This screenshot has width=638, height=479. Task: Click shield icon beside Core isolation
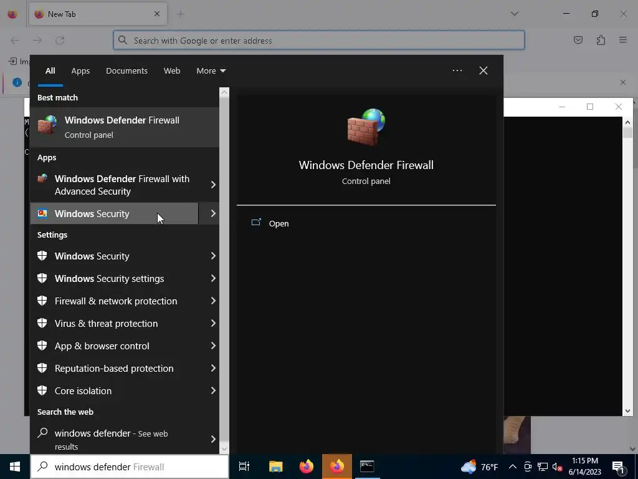(x=42, y=390)
